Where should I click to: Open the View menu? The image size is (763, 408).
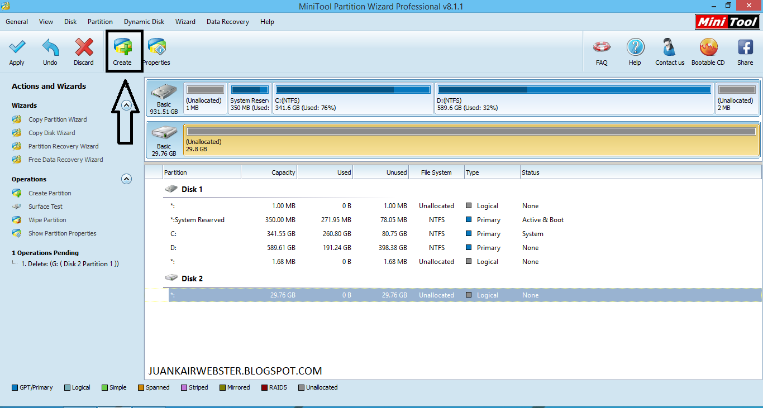coord(46,22)
